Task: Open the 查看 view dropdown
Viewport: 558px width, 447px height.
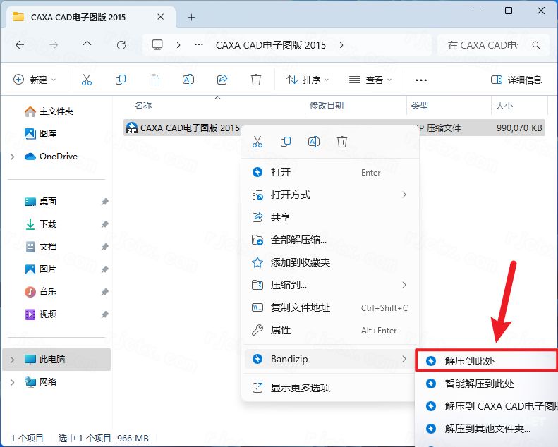Action: pos(370,80)
